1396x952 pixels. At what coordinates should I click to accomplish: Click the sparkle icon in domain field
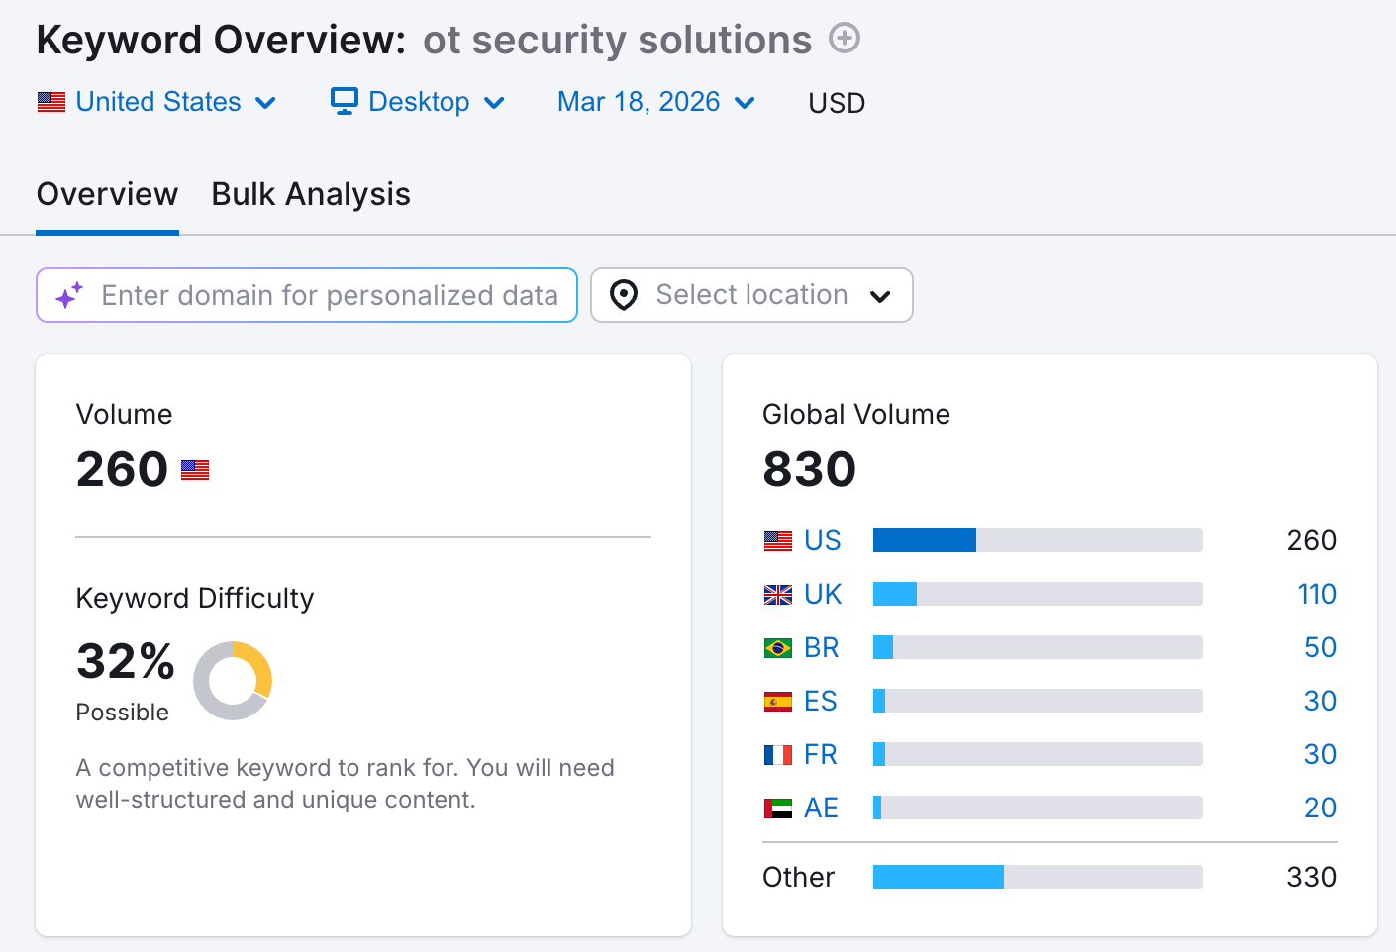click(68, 295)
